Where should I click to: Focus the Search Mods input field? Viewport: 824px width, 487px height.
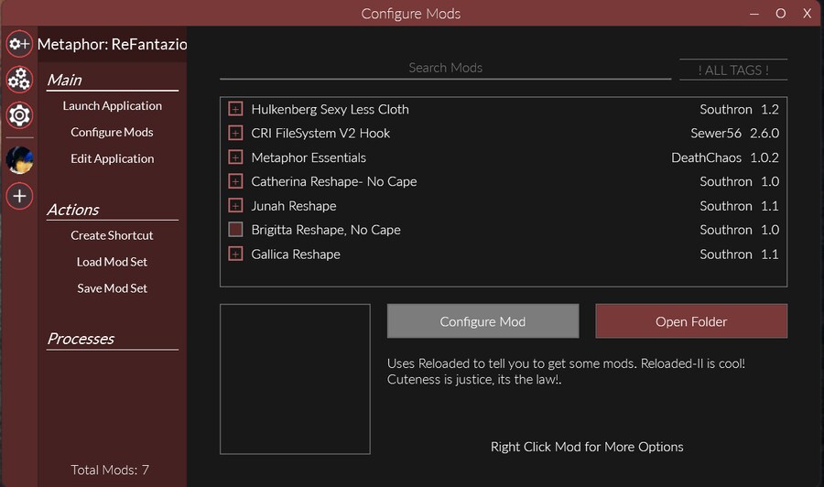click(445, 68)
